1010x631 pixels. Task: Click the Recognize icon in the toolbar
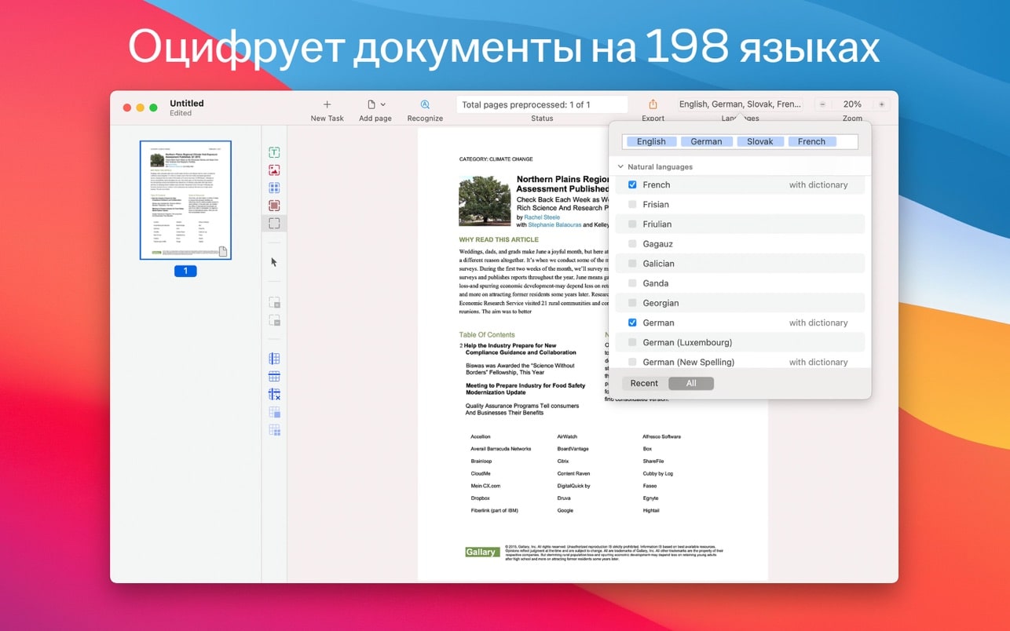425,104
